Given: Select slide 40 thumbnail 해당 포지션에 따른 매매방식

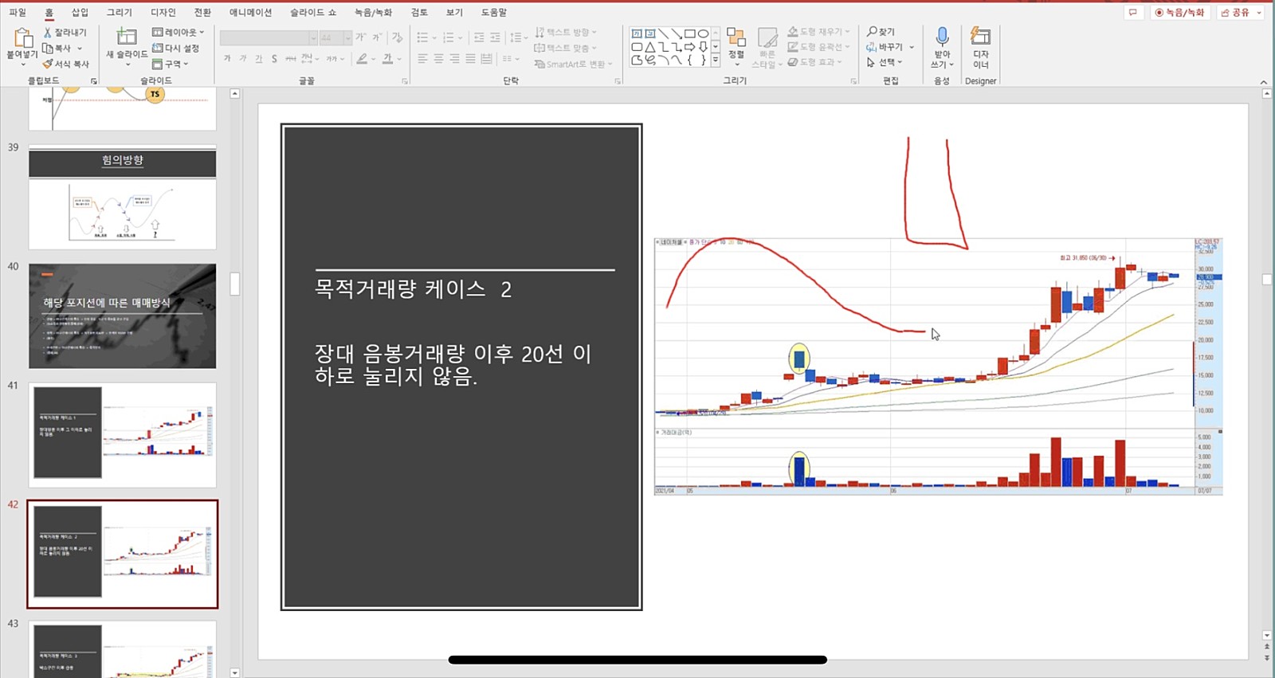Looking at the screenshot, I should pyautogui.click(x=123, y=316).
